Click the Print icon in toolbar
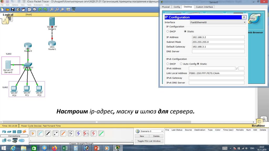 click(x=18, y=9)
